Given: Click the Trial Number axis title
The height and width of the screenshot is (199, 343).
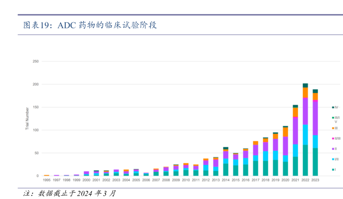Looking at the screenshot, I should pyautogui.click(x=27, y=118).
